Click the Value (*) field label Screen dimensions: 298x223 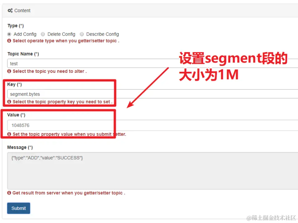[16, 115]
